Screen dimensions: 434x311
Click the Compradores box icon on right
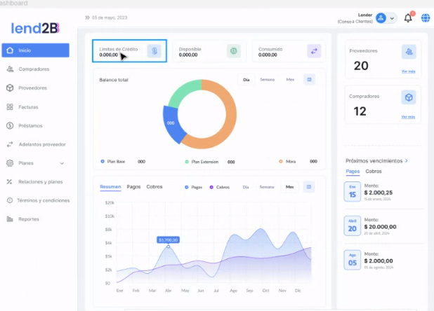point(408,97)
